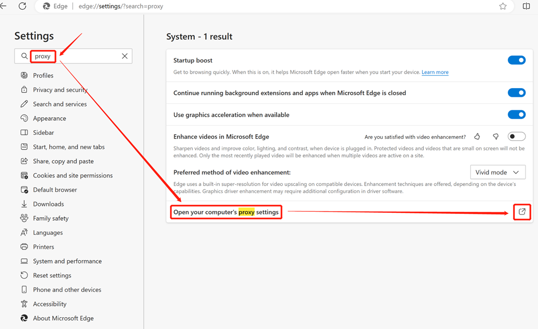Click the Printers icon
538x329 pixels.
[24, 247]
